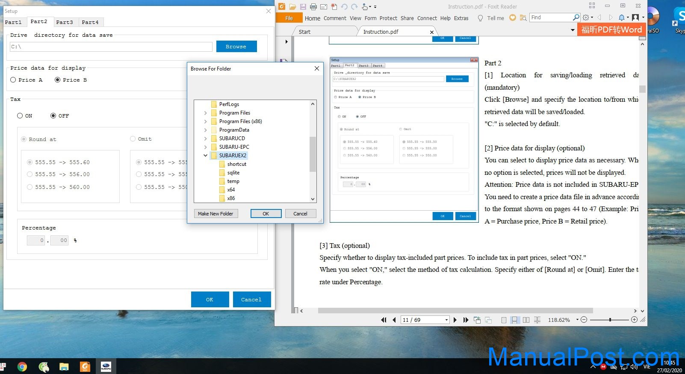Screen dimensions: 685x374
Task: Click the folder search icon beside Find box
Action: click(x=523, y=18)
